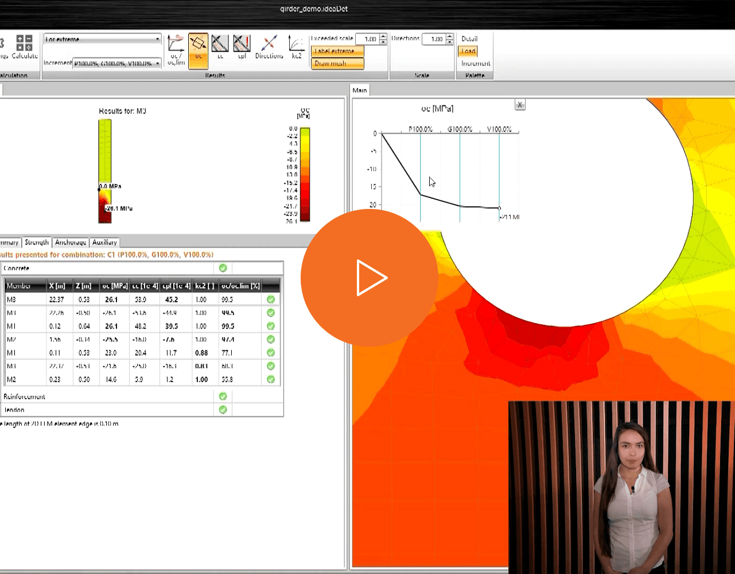Toggle the Label extreme option
This screenshot has height=574, width=735.
pos(338,51)
